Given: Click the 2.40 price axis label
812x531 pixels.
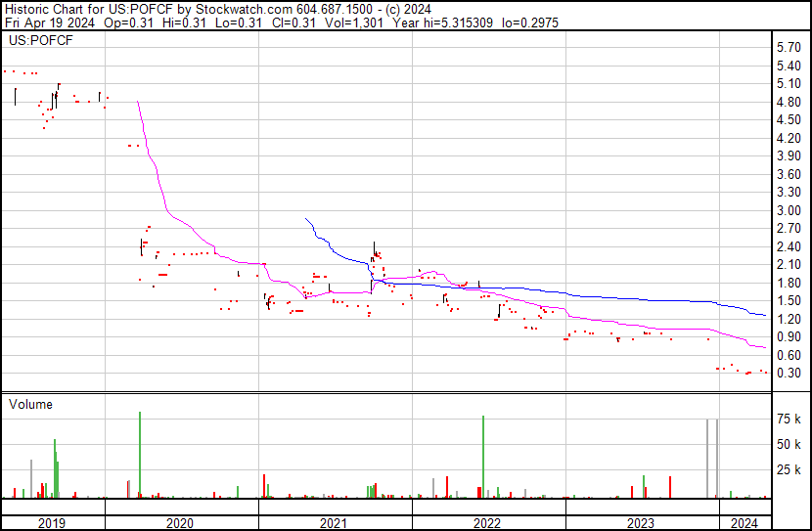Looking at the screenshot, I should pyautogui.click(x=789, y=246).
